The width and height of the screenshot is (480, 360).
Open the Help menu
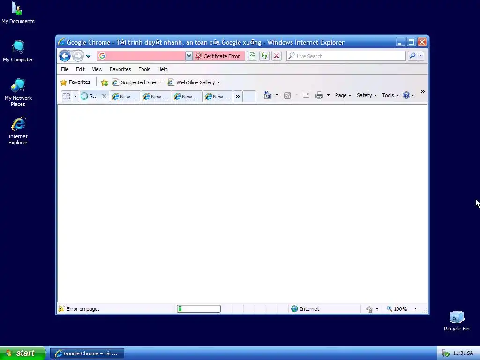[x=162, y=69]
